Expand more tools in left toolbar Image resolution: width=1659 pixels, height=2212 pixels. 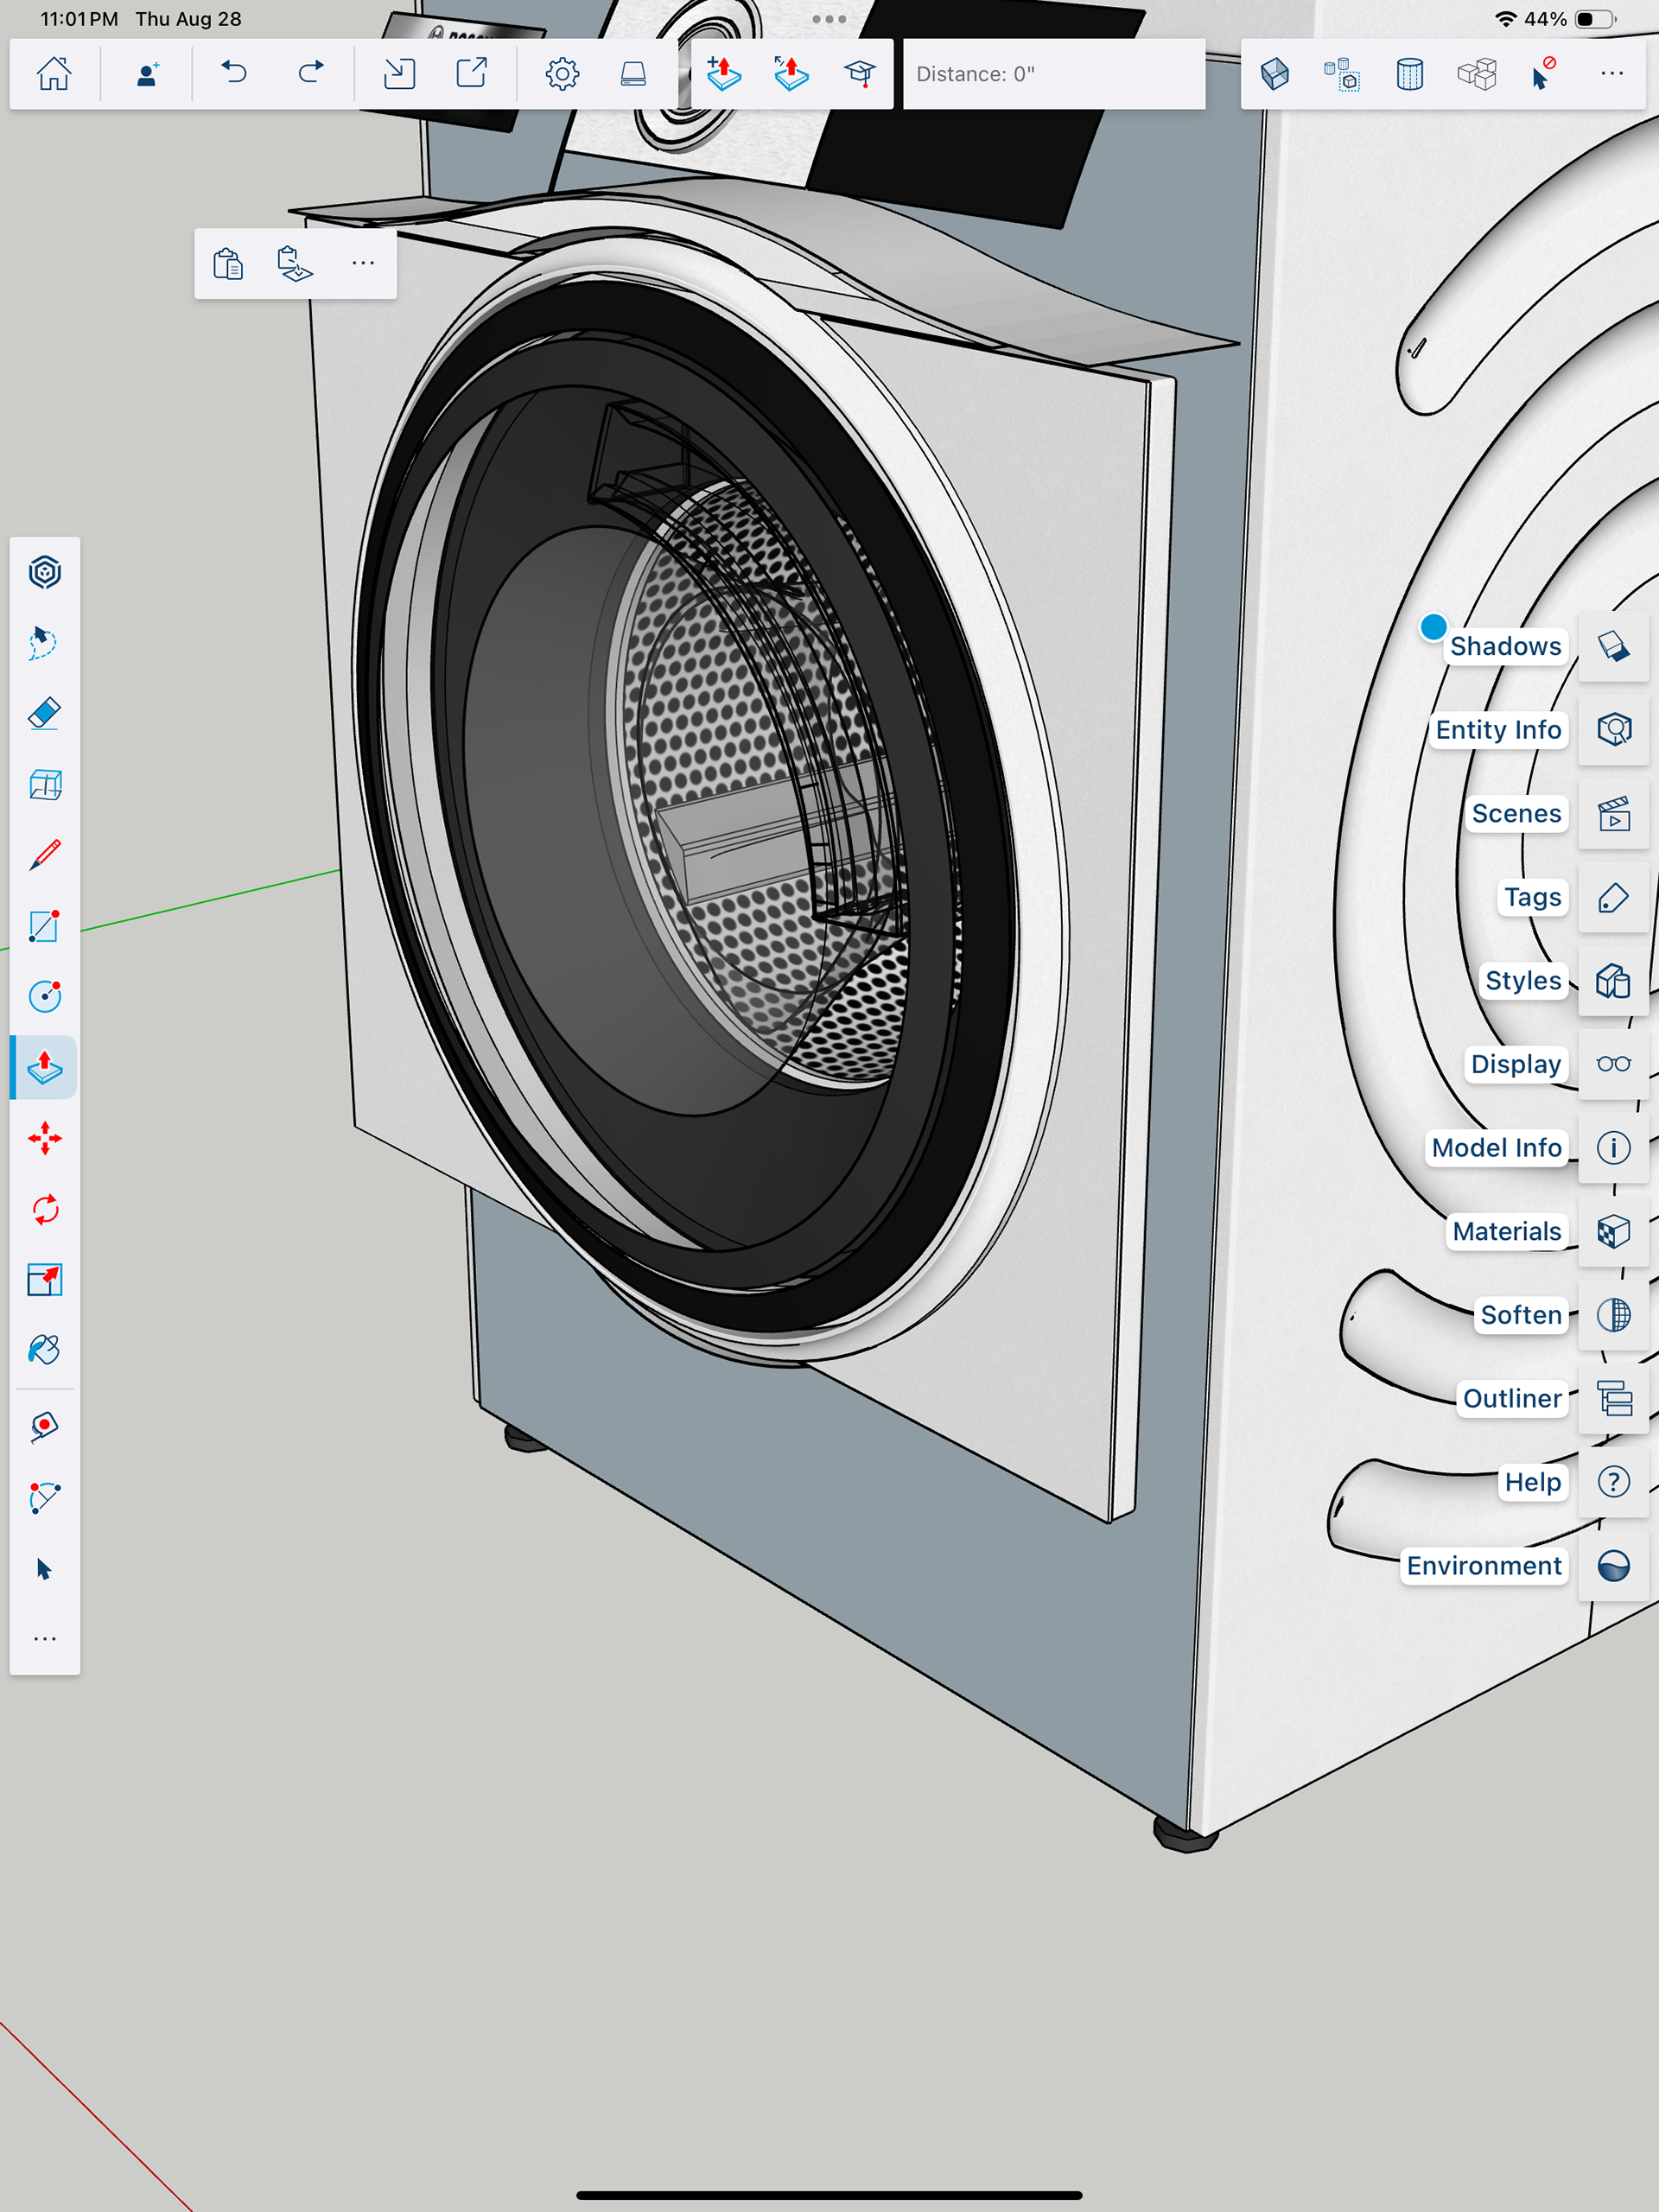point(44,1639)
